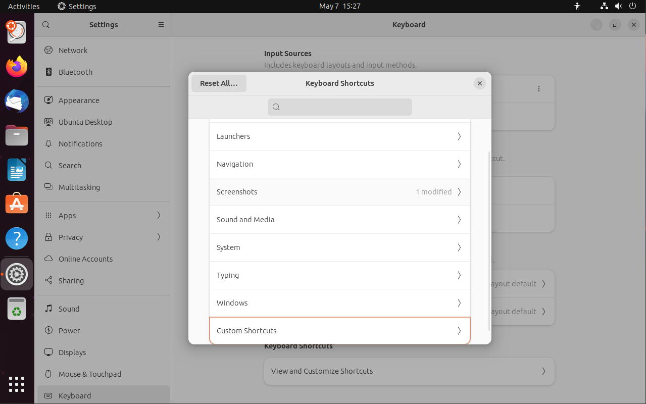Viewport: 646px width, 404px height.
Task: Open the Sound and Media shortcuts category
Action: 340,220
